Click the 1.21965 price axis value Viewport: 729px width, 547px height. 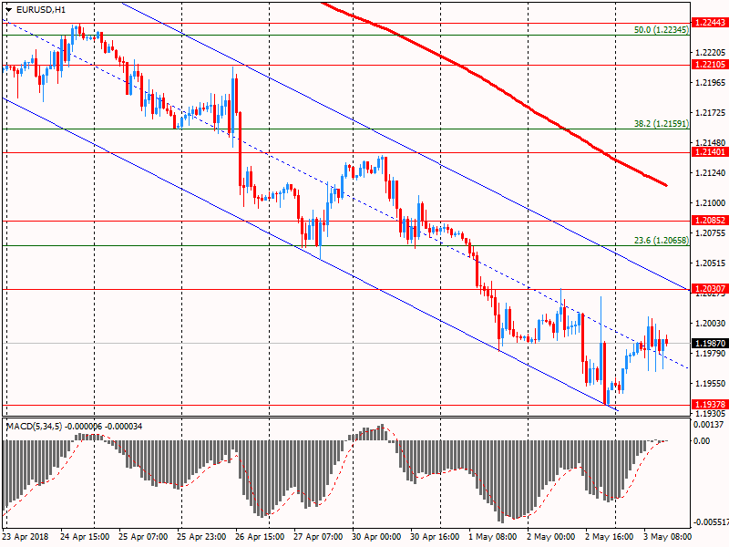coord(711,83)
